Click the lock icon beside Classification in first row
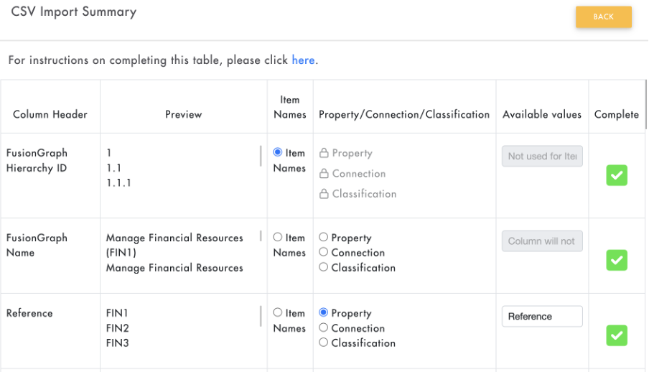Image resolution: width=649 pixels, height=372 pixels. pos(324,193)
